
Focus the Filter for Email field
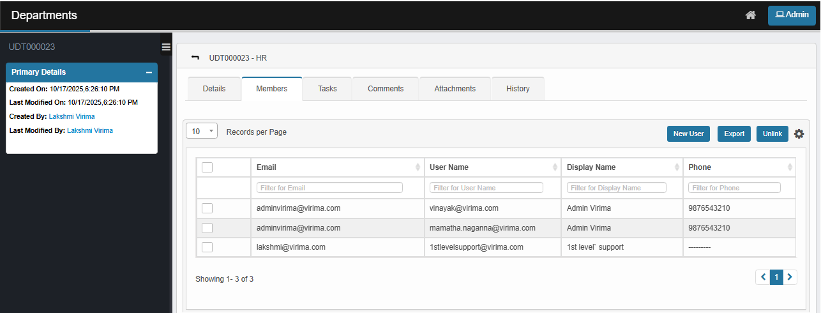pyautogui.click(x=329, y=188)
